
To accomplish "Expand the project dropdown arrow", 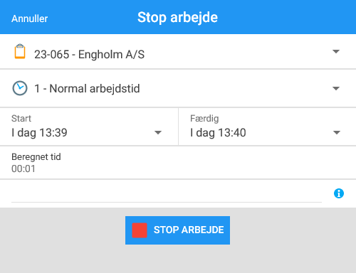I will [336, 51].
